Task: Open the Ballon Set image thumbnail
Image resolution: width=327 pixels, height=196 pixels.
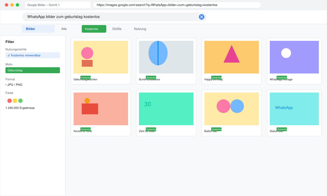Action: point(232,109)
